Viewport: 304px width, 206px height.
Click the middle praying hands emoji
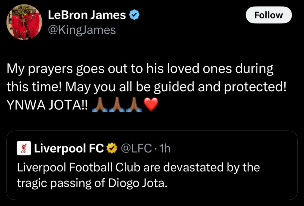point(117,105)
